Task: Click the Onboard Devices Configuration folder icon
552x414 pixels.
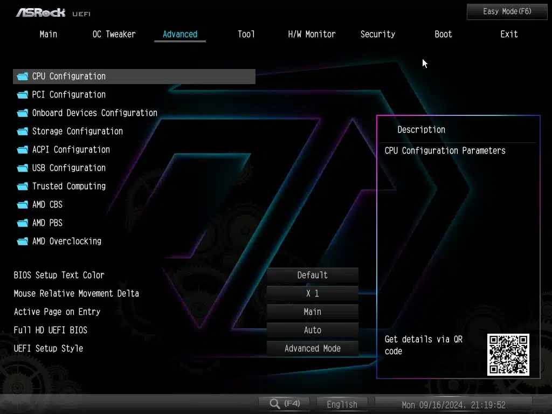Action: [23, 113]
